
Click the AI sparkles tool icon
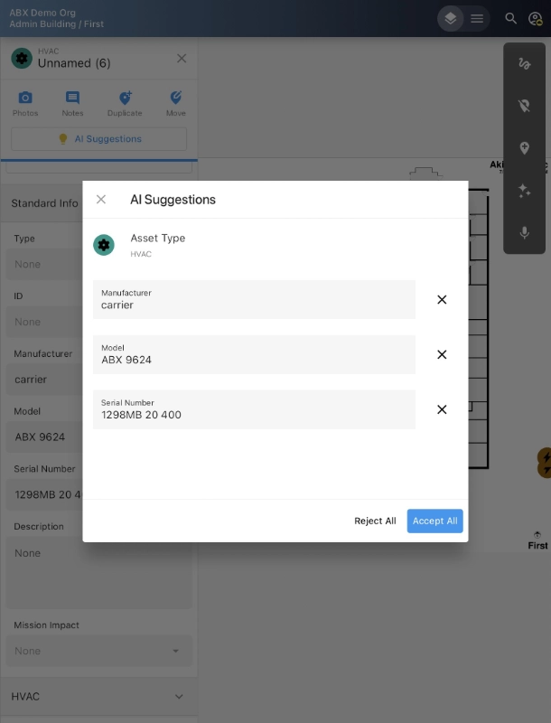(524, 190)
